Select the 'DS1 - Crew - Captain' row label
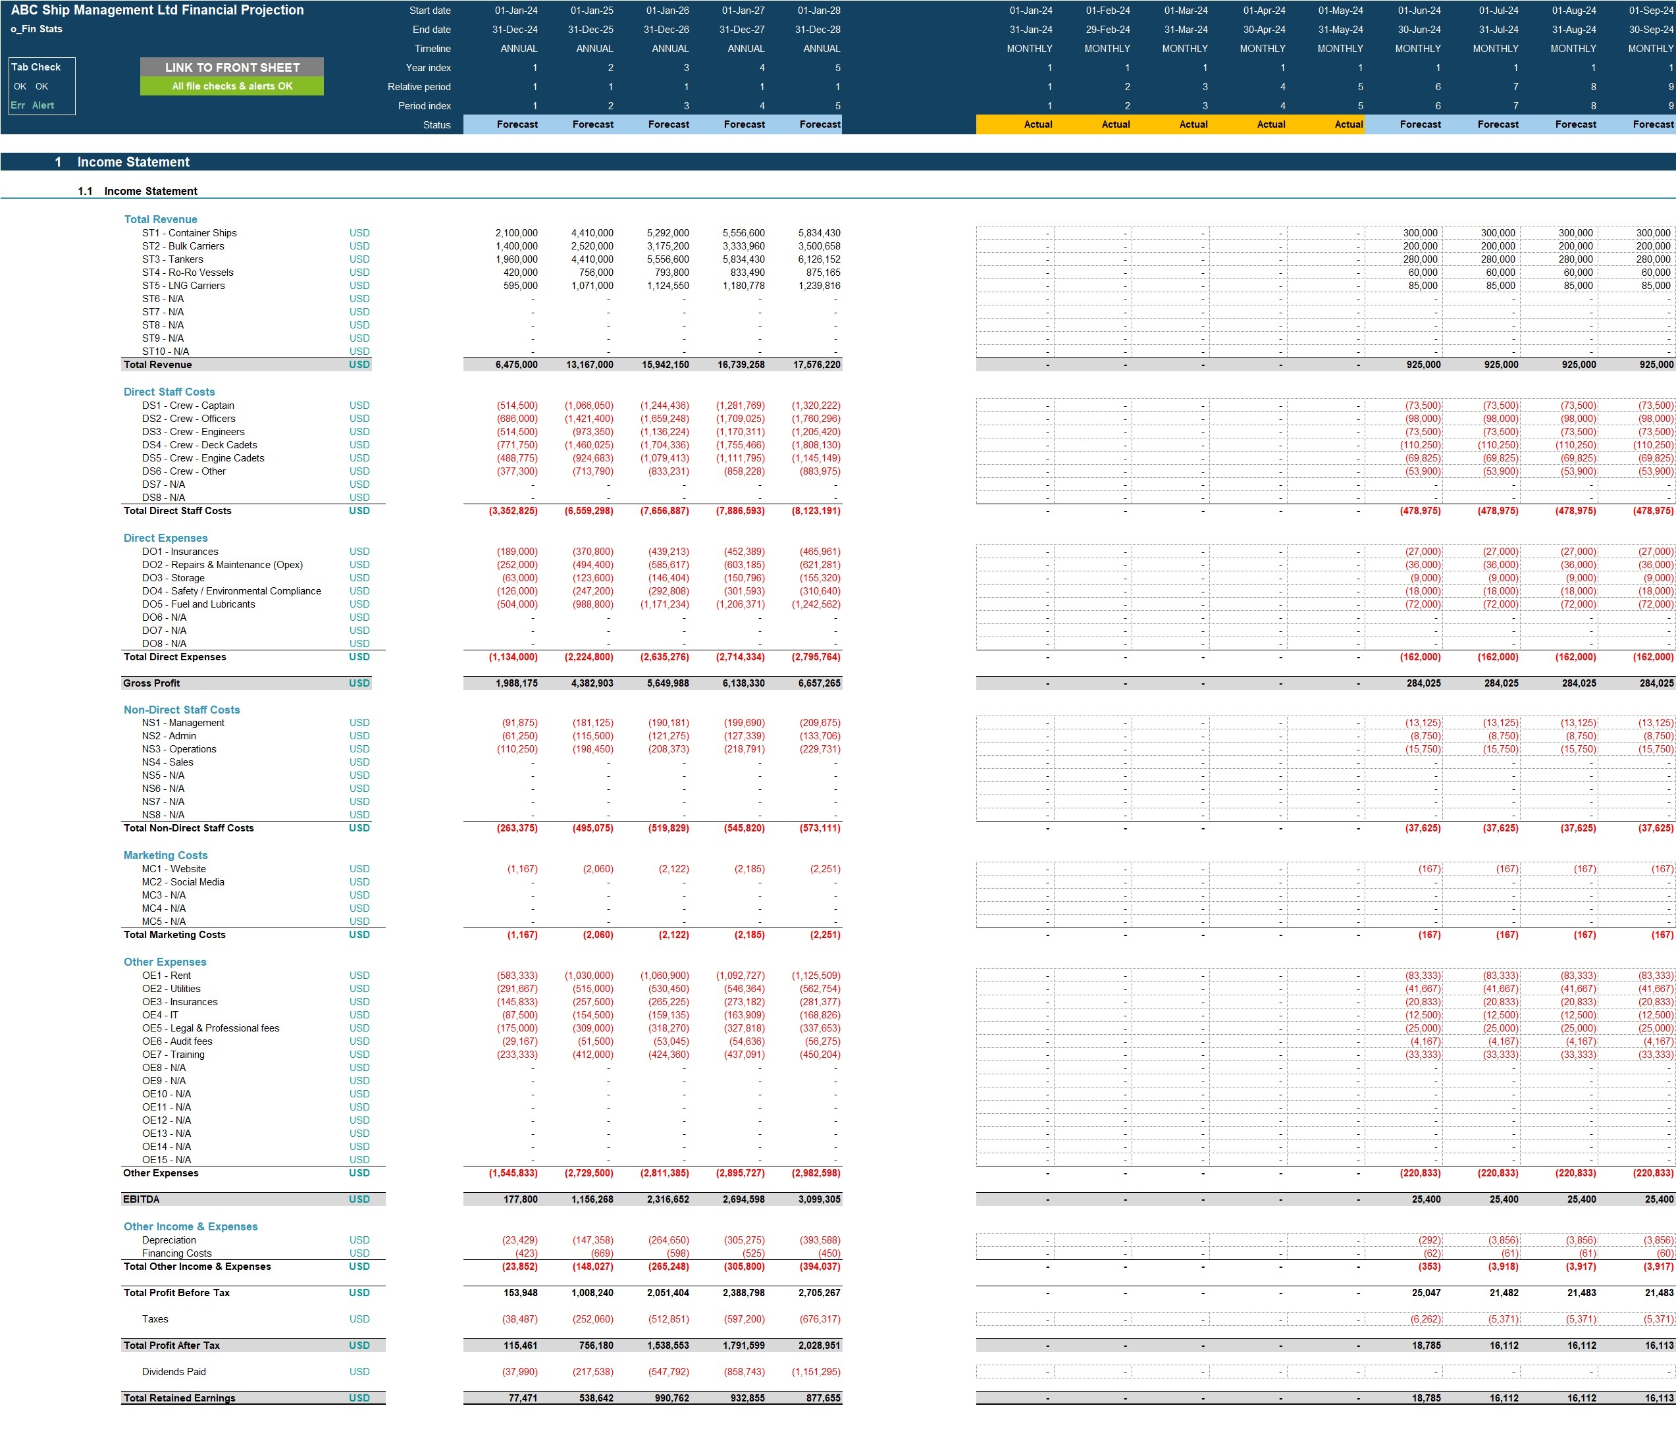The image size is (1676, 1439). tap(188, 406)
